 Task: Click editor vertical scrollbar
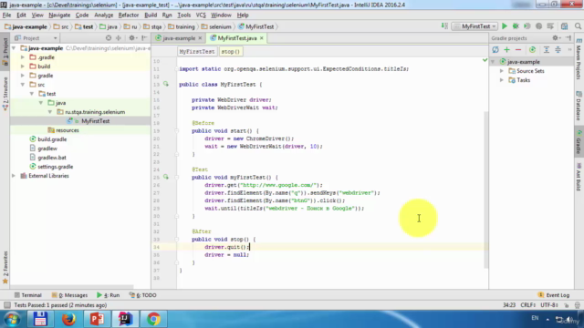pyautogui.click(x=485, y=190)
